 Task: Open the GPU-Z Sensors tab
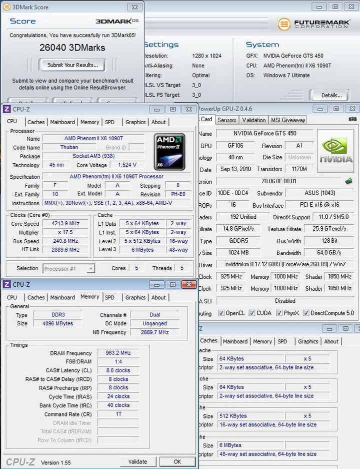[x=227, y=120]
